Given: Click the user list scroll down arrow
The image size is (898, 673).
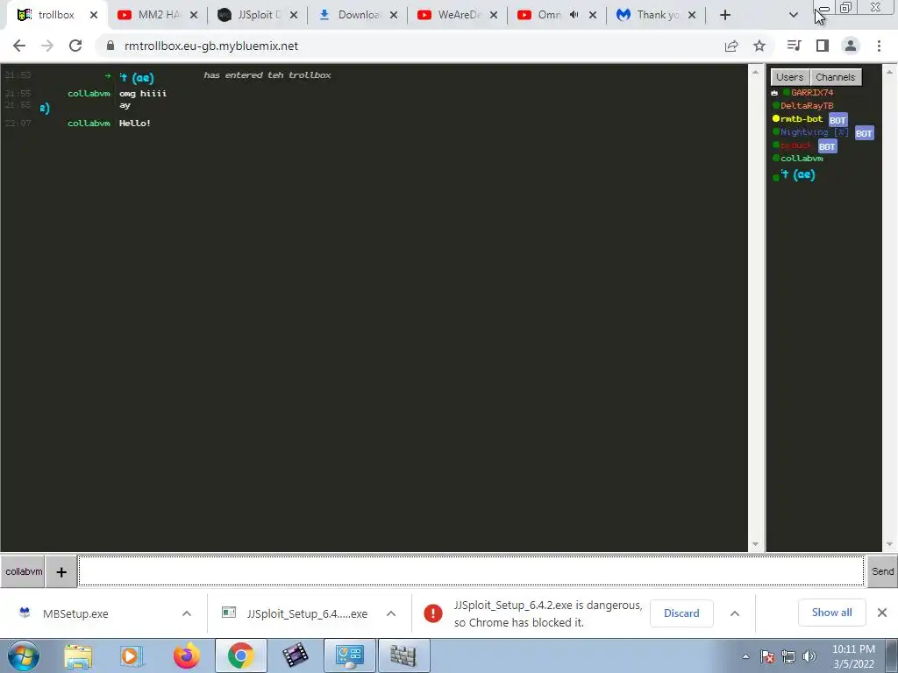Looking at the screenshot, I should (889, 544).
